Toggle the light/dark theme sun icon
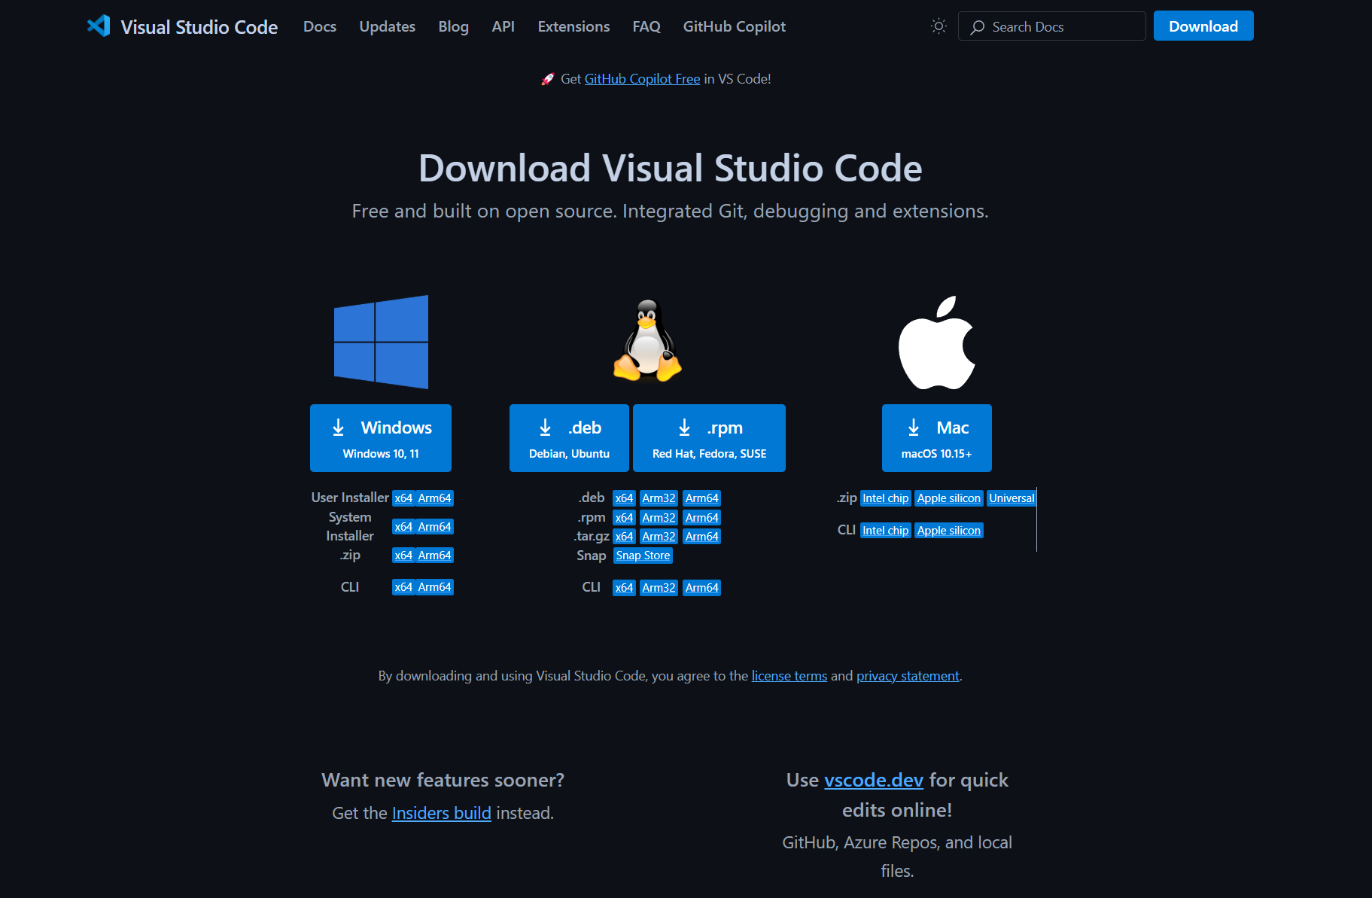 pyautogui.click(x=938, y=26)
